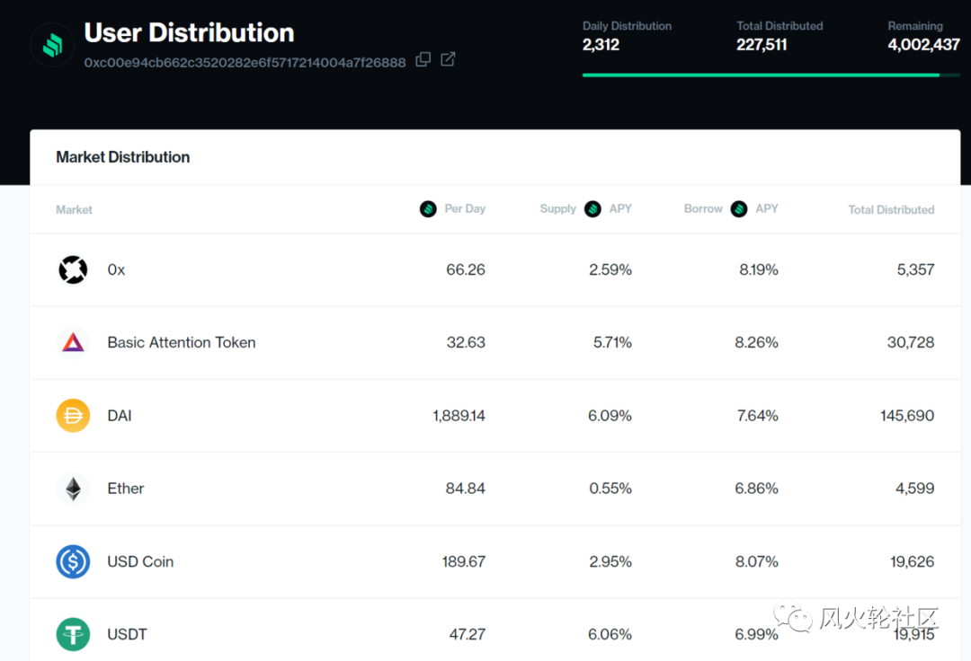
Task: Click the Borrow column header label
Action: 703,209
